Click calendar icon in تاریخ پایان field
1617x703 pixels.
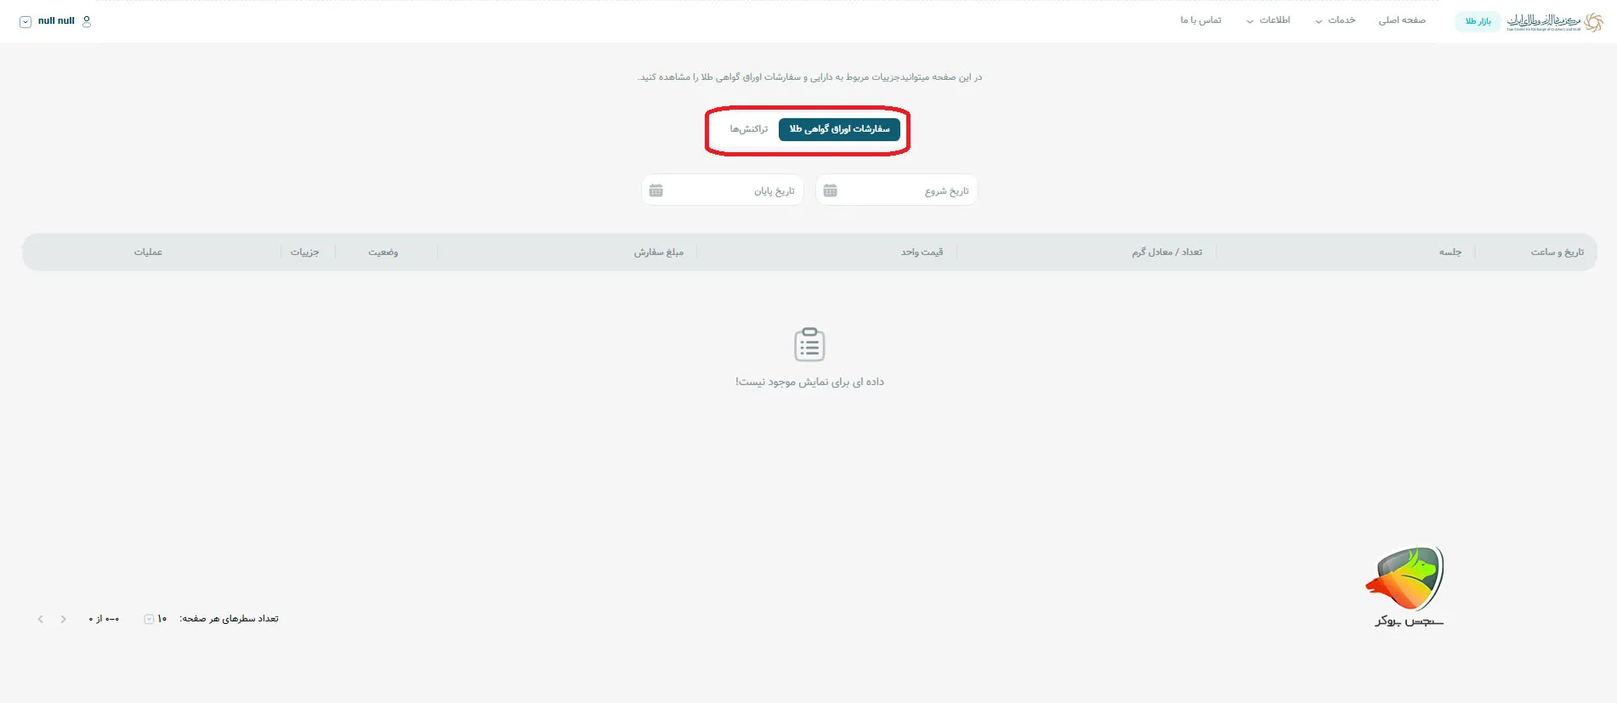click(655, 190)
